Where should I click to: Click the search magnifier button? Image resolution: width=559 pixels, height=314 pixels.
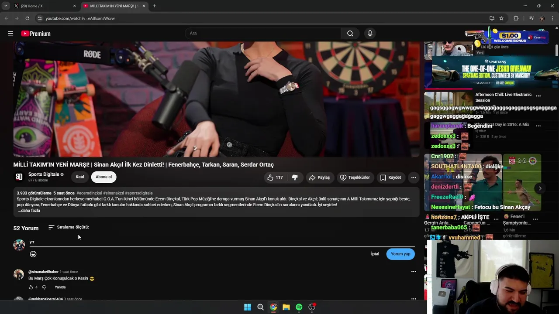(x=350, y=34)
